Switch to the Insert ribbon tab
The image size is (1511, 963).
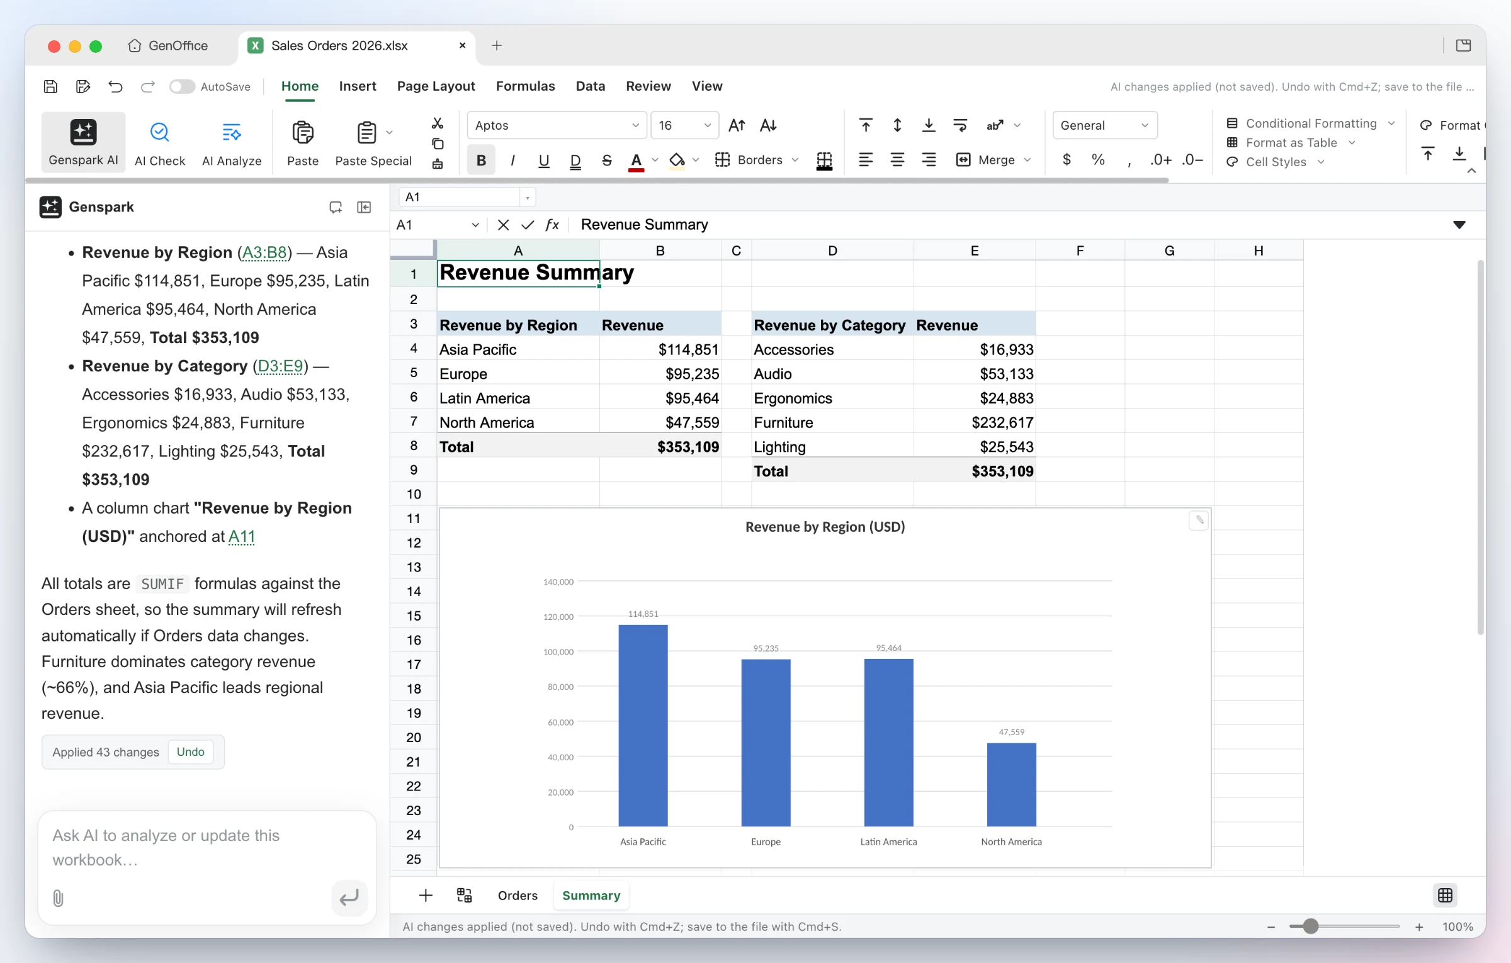[357, 86]
